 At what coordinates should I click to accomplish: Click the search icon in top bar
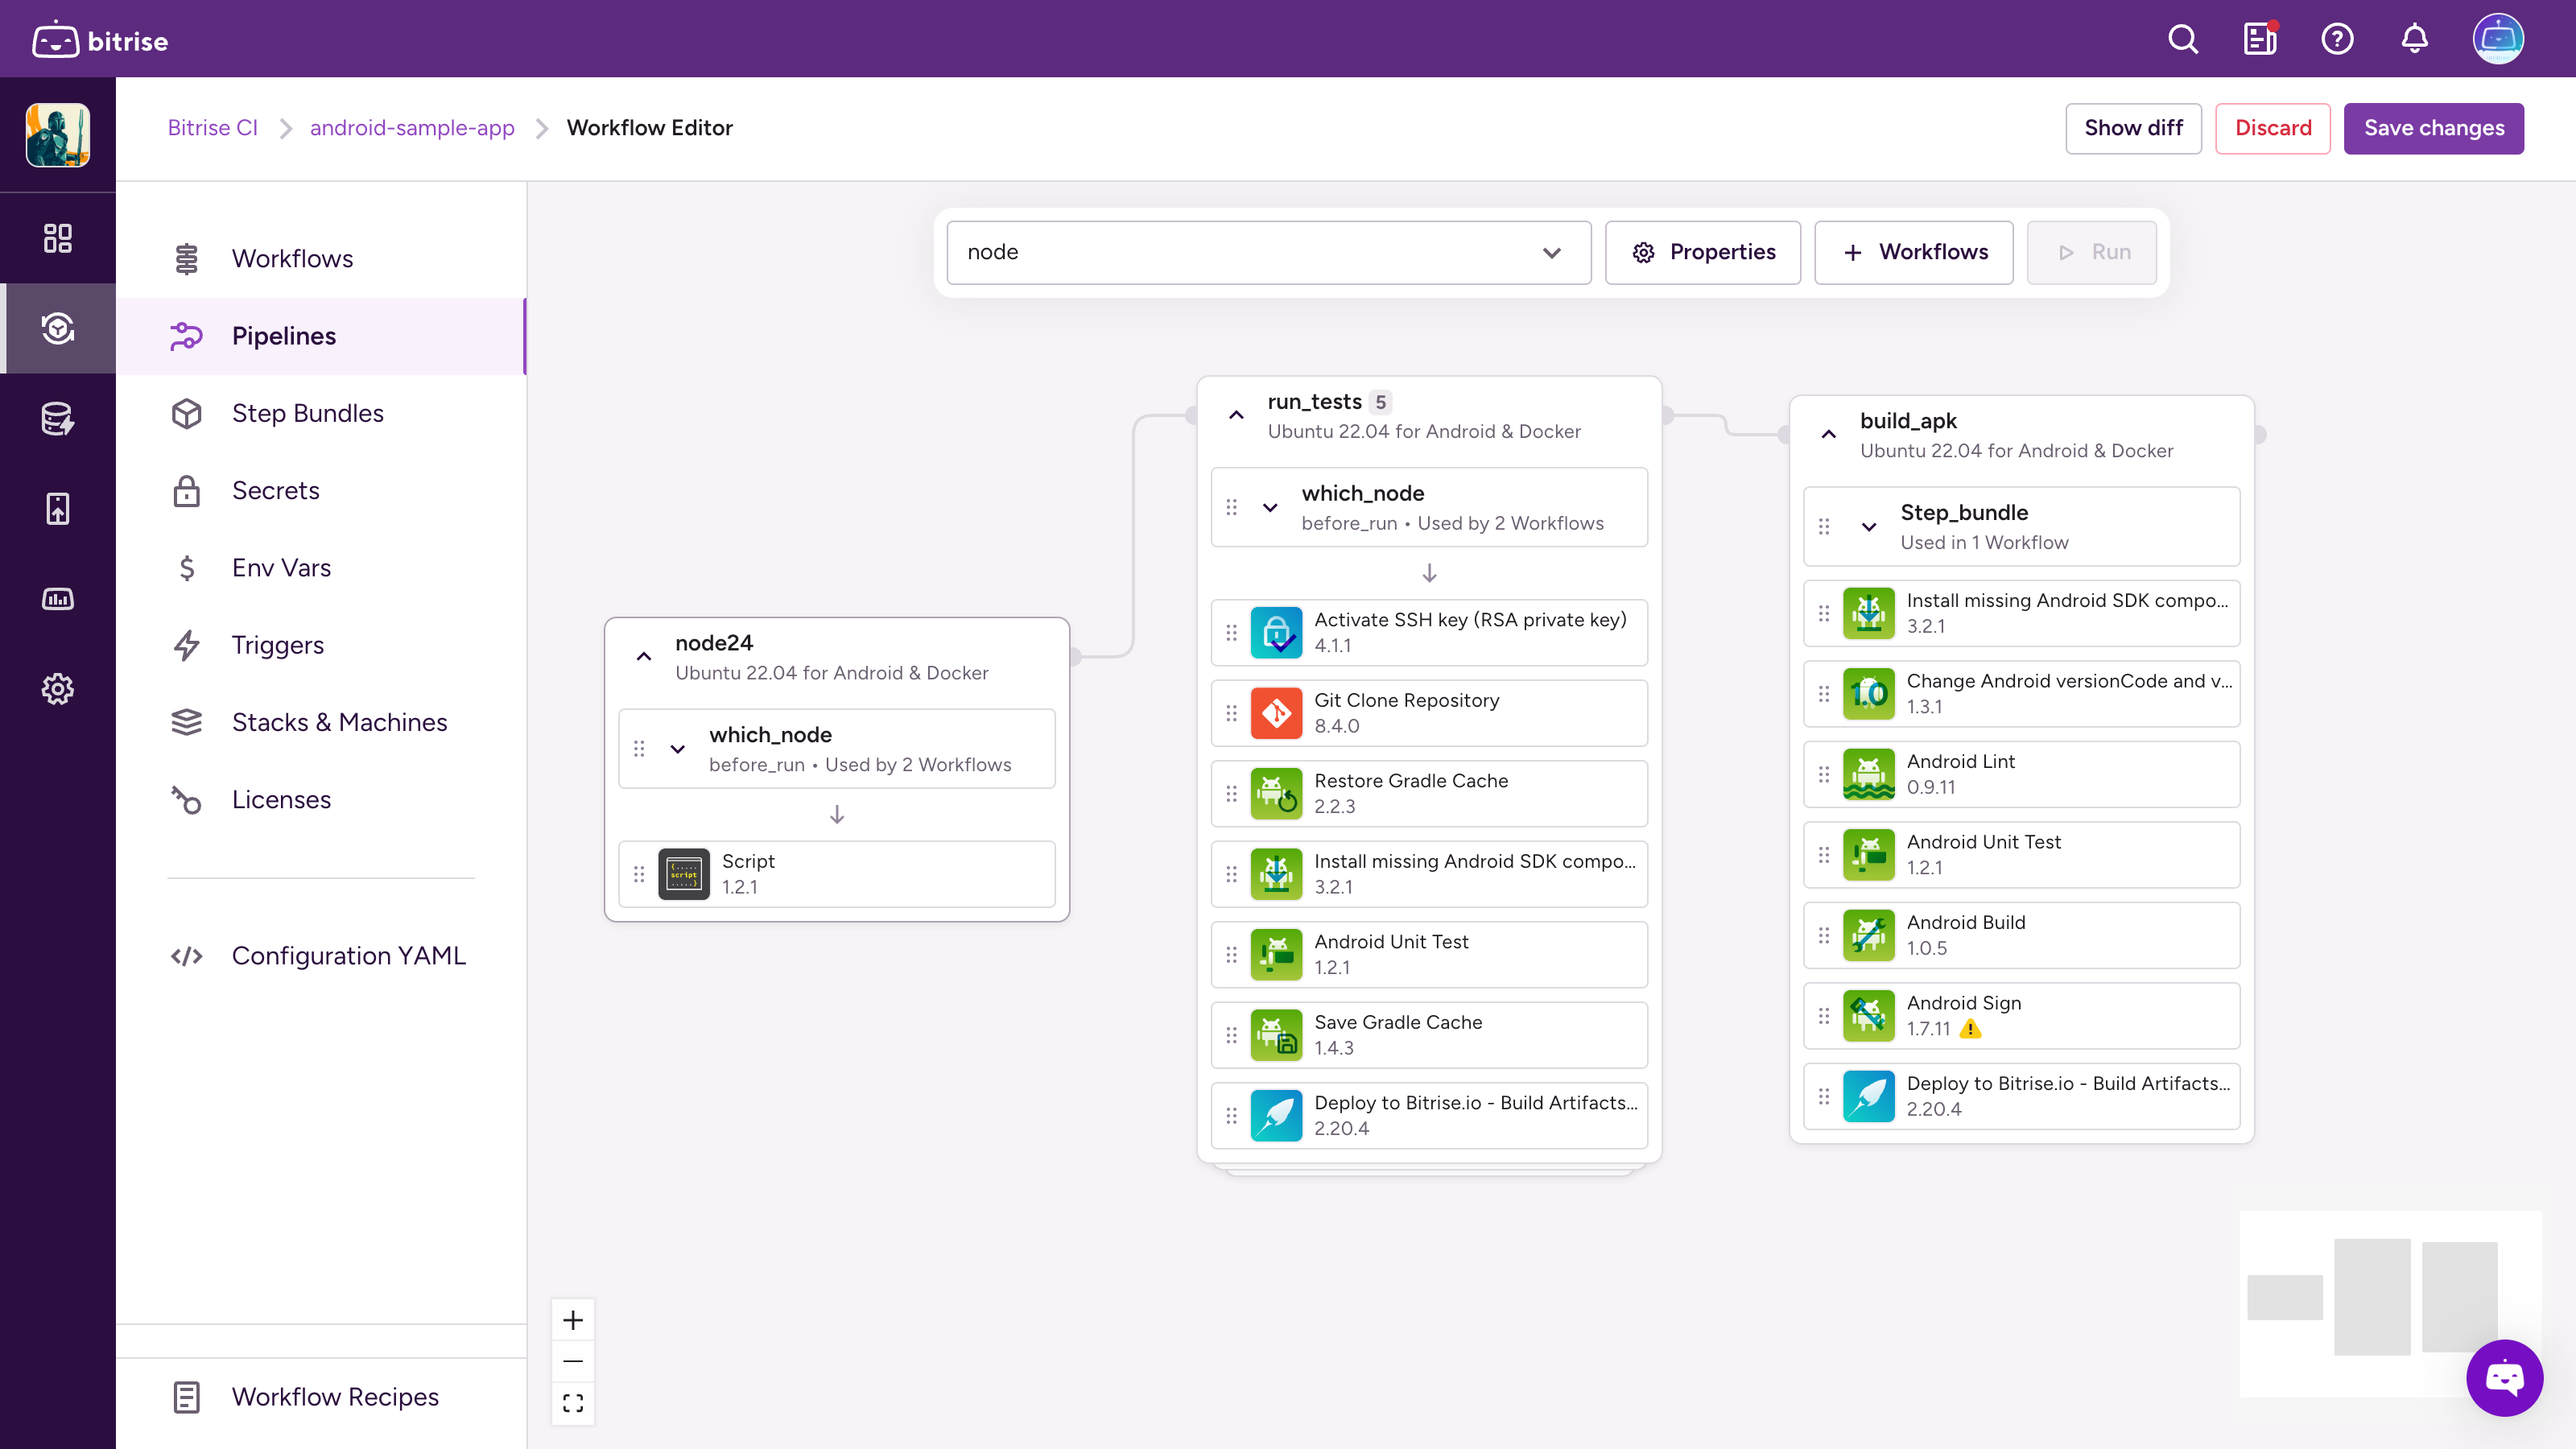tap(2183, 40)
